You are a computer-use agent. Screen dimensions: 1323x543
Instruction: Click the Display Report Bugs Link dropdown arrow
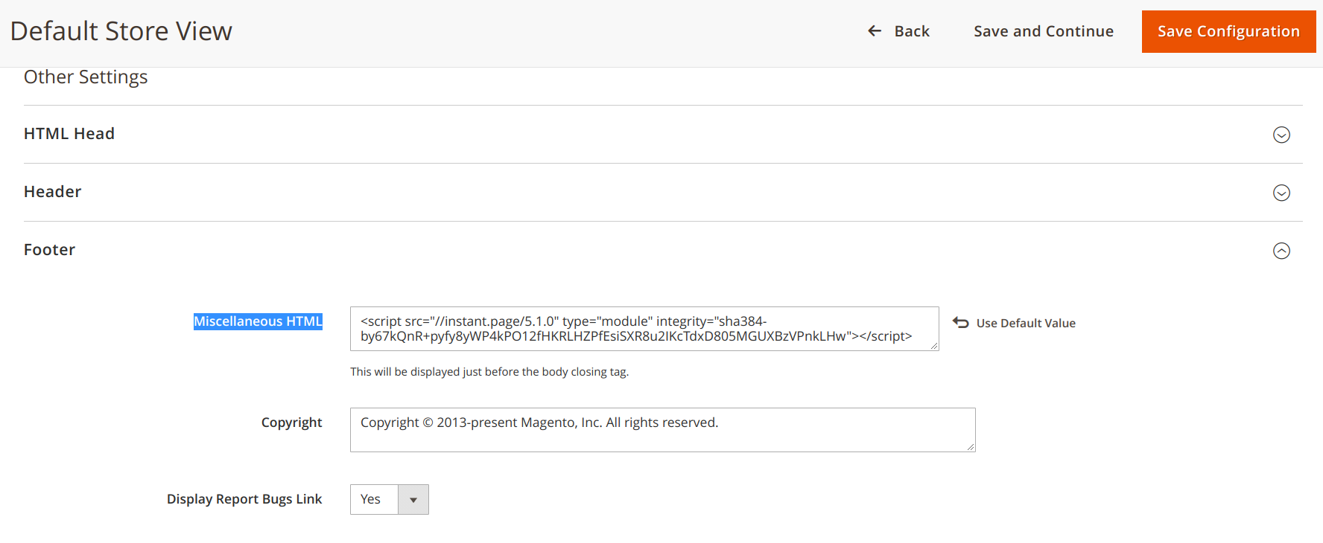[x=413, y=500]
